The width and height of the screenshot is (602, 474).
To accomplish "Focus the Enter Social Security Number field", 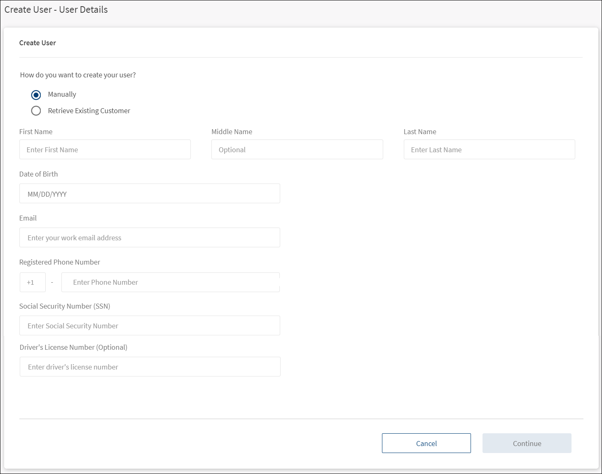I will (150, 326).
